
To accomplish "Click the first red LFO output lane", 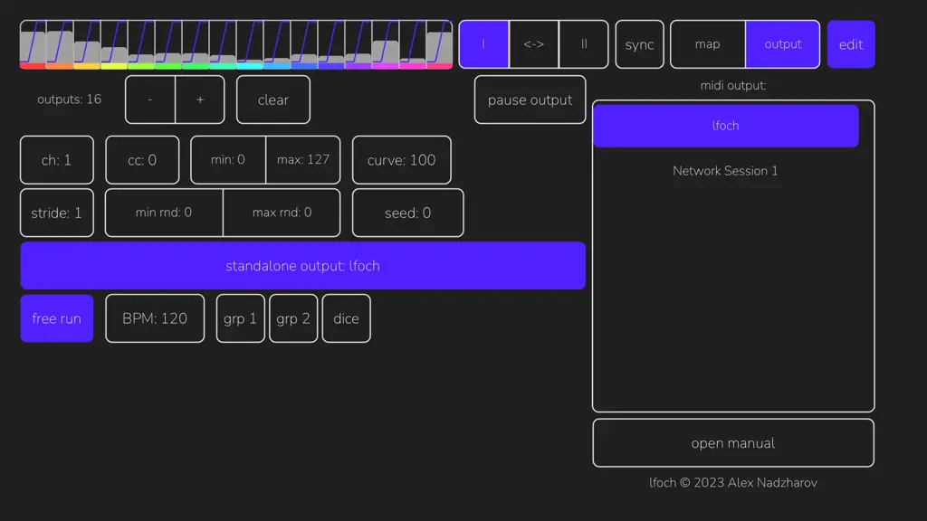I will (33, 45).
